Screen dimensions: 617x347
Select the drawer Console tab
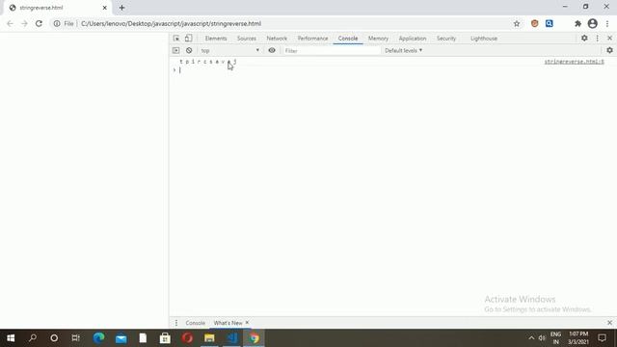195,323
